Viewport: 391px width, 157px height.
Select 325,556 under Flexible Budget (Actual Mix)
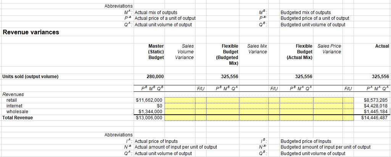point(304,77)
